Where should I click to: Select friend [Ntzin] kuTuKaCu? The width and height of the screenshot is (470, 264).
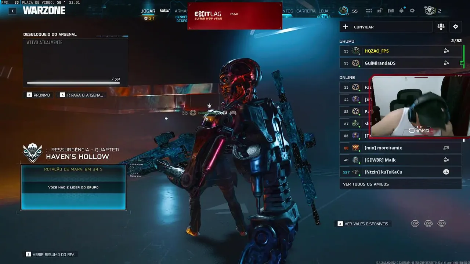401,172
